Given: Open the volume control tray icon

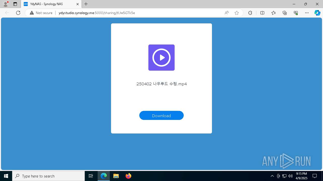Looking at the screenshot, I should tap(290, 176).
